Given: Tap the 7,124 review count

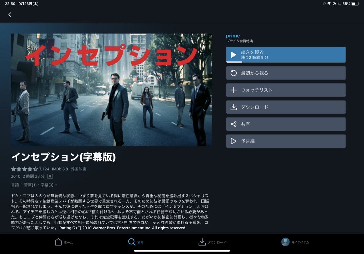Looking at the screenshot, I should 44,169.
